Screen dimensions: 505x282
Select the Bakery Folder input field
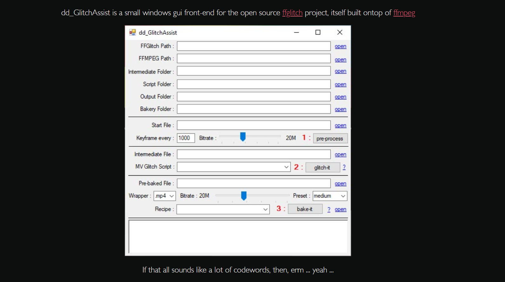point(254,109)
